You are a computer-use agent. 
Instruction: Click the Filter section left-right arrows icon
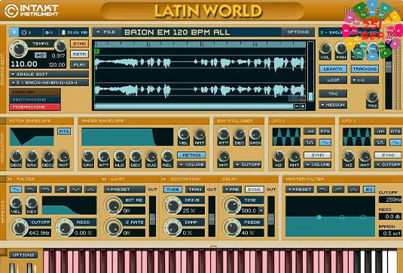[x=10, y=179]
